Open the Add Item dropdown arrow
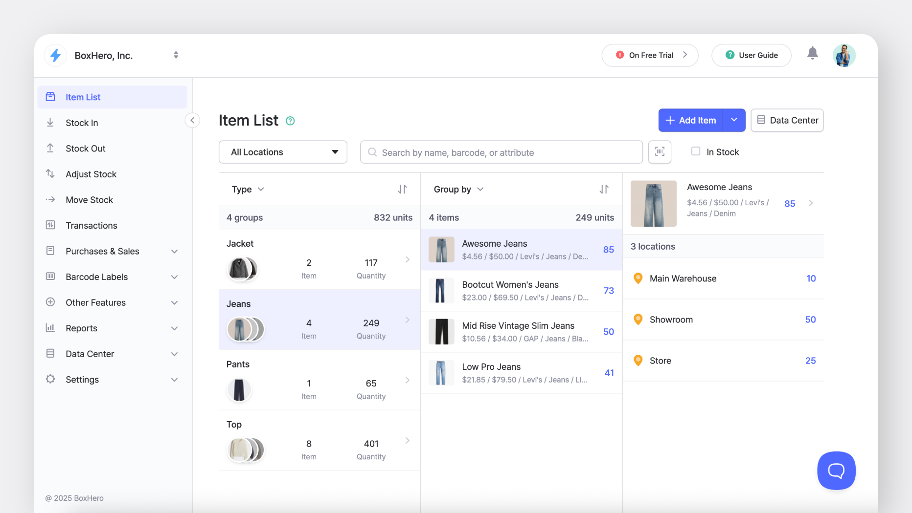912x513 pixels. click(x=734, y=120)
